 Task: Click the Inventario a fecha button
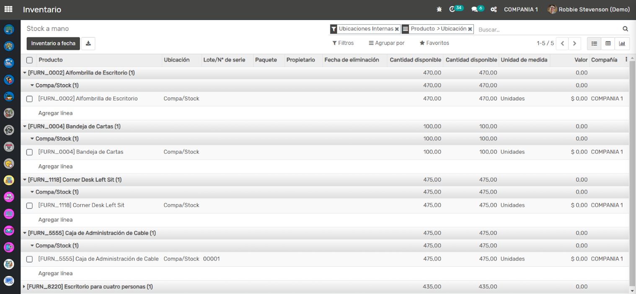53,44
